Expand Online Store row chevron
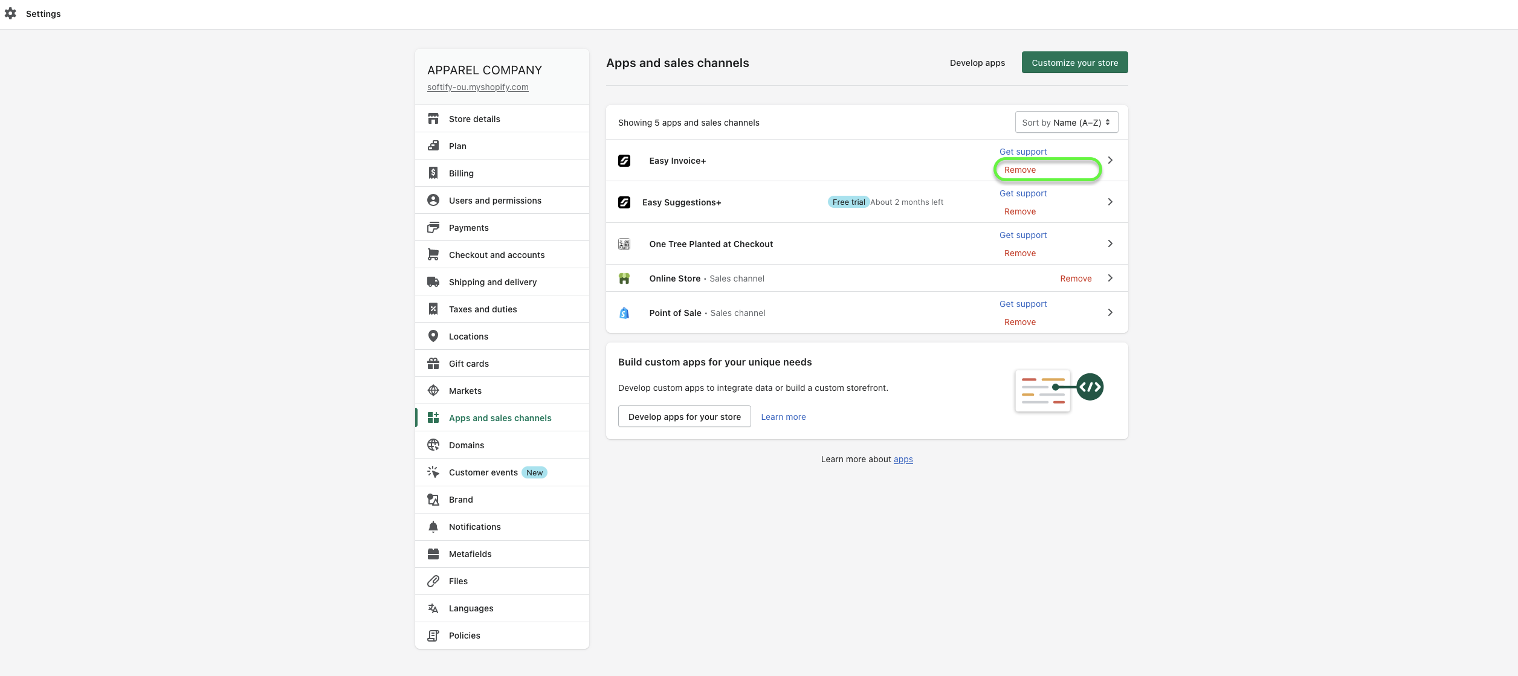The image size is (1518, 676). [1110, 278]
